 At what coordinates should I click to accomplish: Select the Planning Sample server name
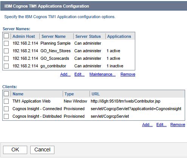click(x=56, y=43)
